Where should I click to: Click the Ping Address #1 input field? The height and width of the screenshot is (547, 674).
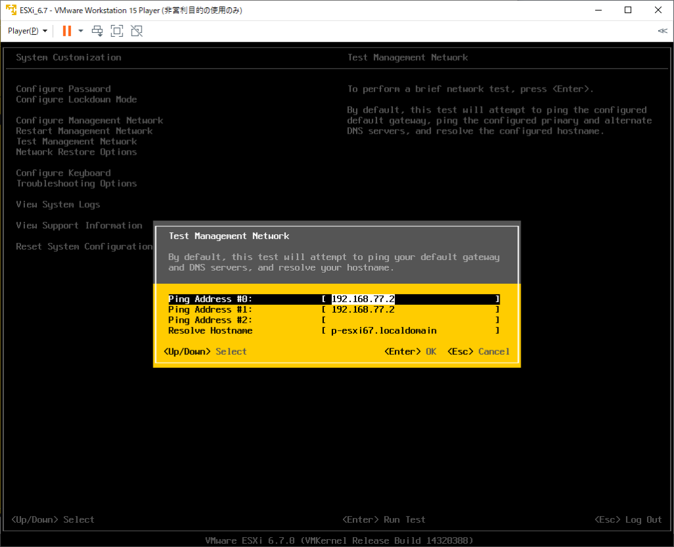[411, 309]
